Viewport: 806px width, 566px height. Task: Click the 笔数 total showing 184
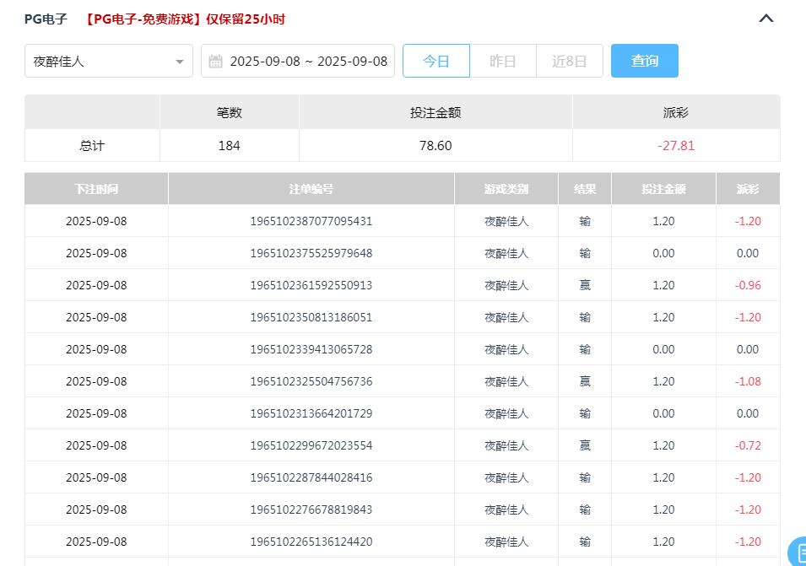[229, 145]
